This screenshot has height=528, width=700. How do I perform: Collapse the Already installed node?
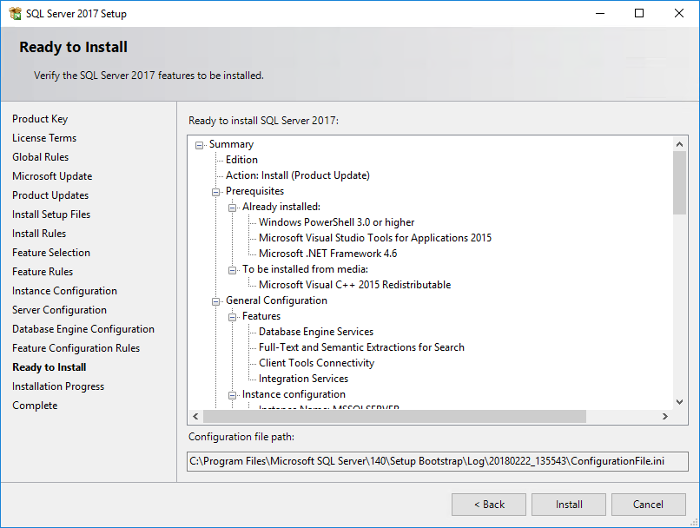click(233, 208)
